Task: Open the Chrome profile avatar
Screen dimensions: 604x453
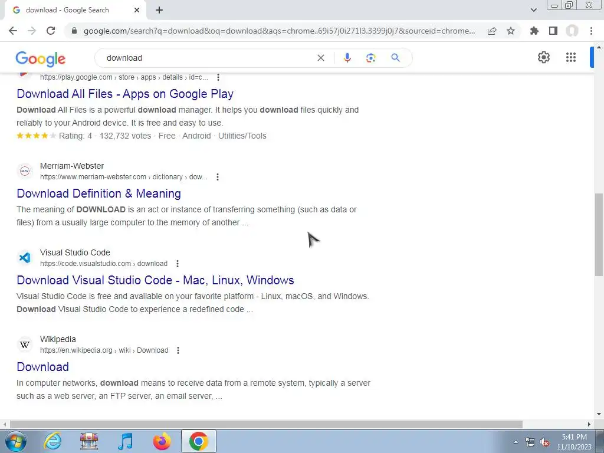Action: (x=572, y=31)
